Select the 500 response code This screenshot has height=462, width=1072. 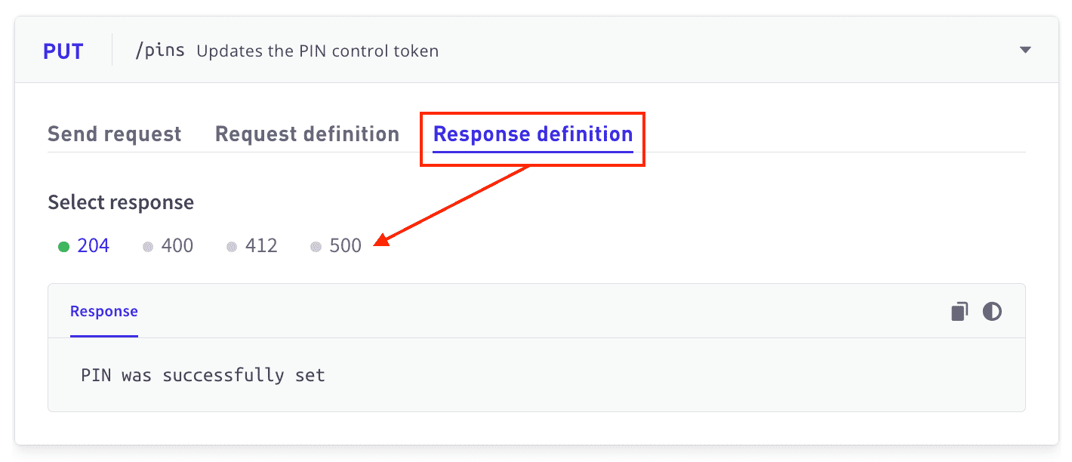(347, 245)
